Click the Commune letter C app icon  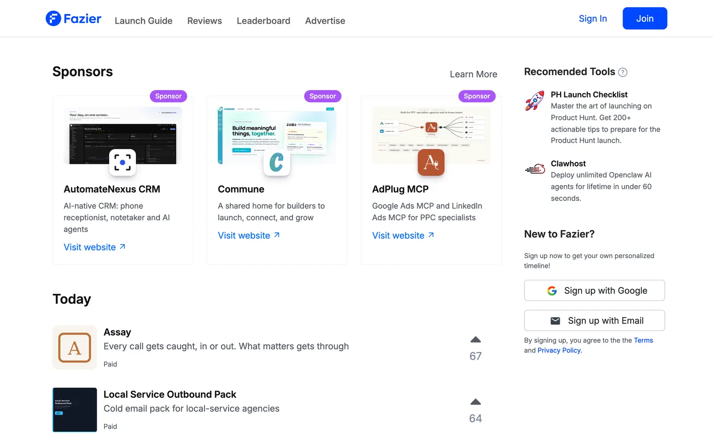277,162
